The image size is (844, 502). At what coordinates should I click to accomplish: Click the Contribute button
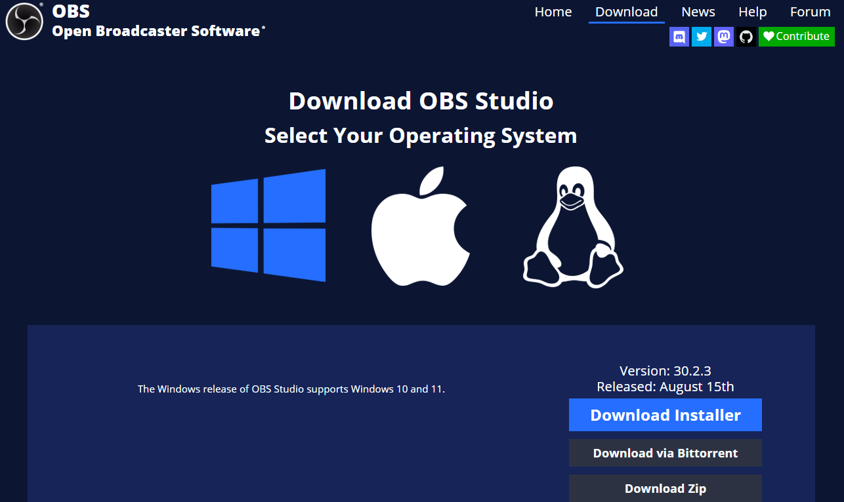click(796, 37)
